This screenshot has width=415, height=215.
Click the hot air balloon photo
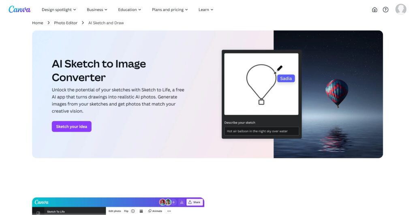point(328,94)
